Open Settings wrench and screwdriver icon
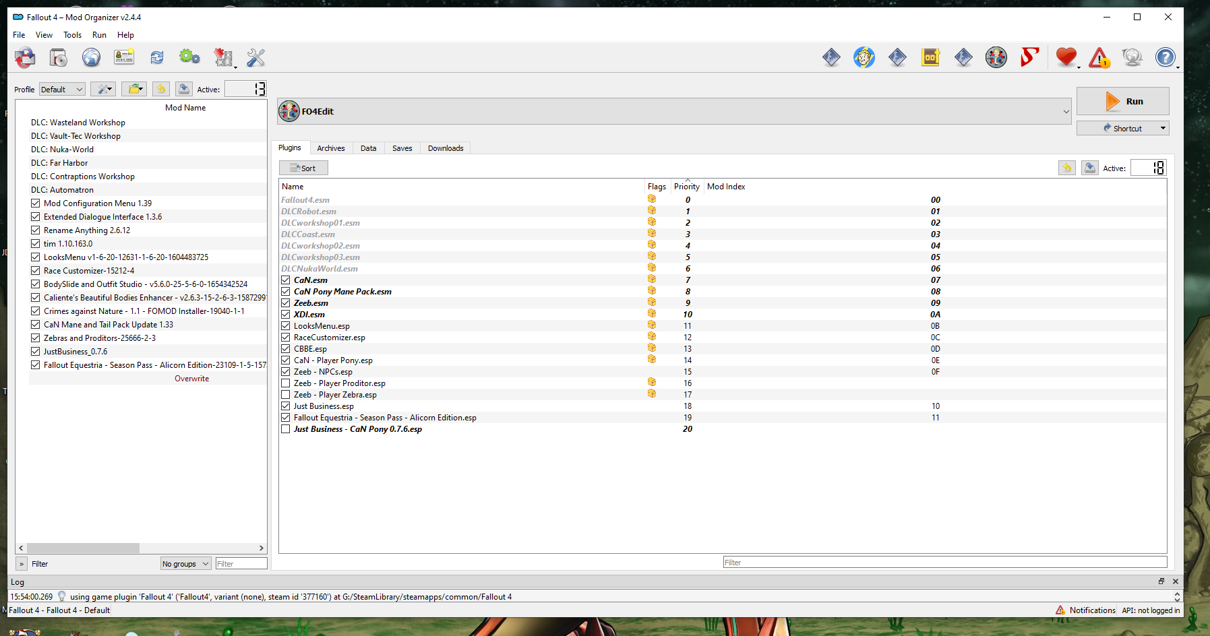Image resolution: width=1210 pixels, height=636 pixels. (x=256, y=58)
